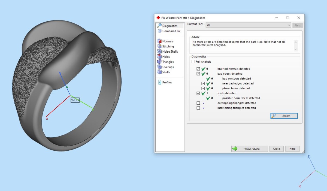Click the Update button
The width and height of the screenshot is (327, 191).
tap(284, 116)
